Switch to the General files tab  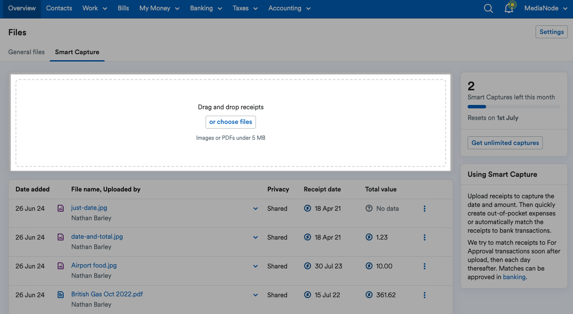(x=26, y=52)
